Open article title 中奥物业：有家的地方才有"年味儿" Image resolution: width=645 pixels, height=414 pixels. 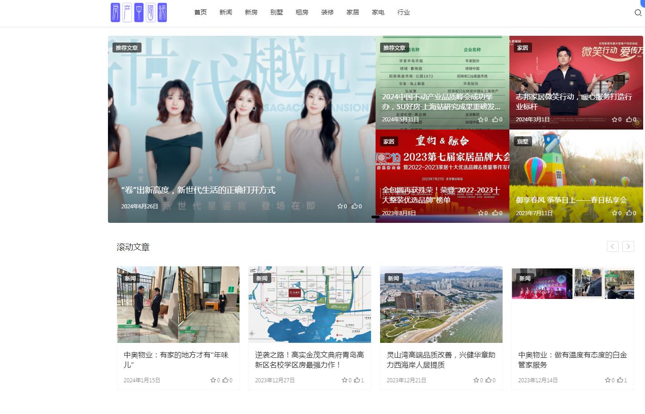[176, 360]
